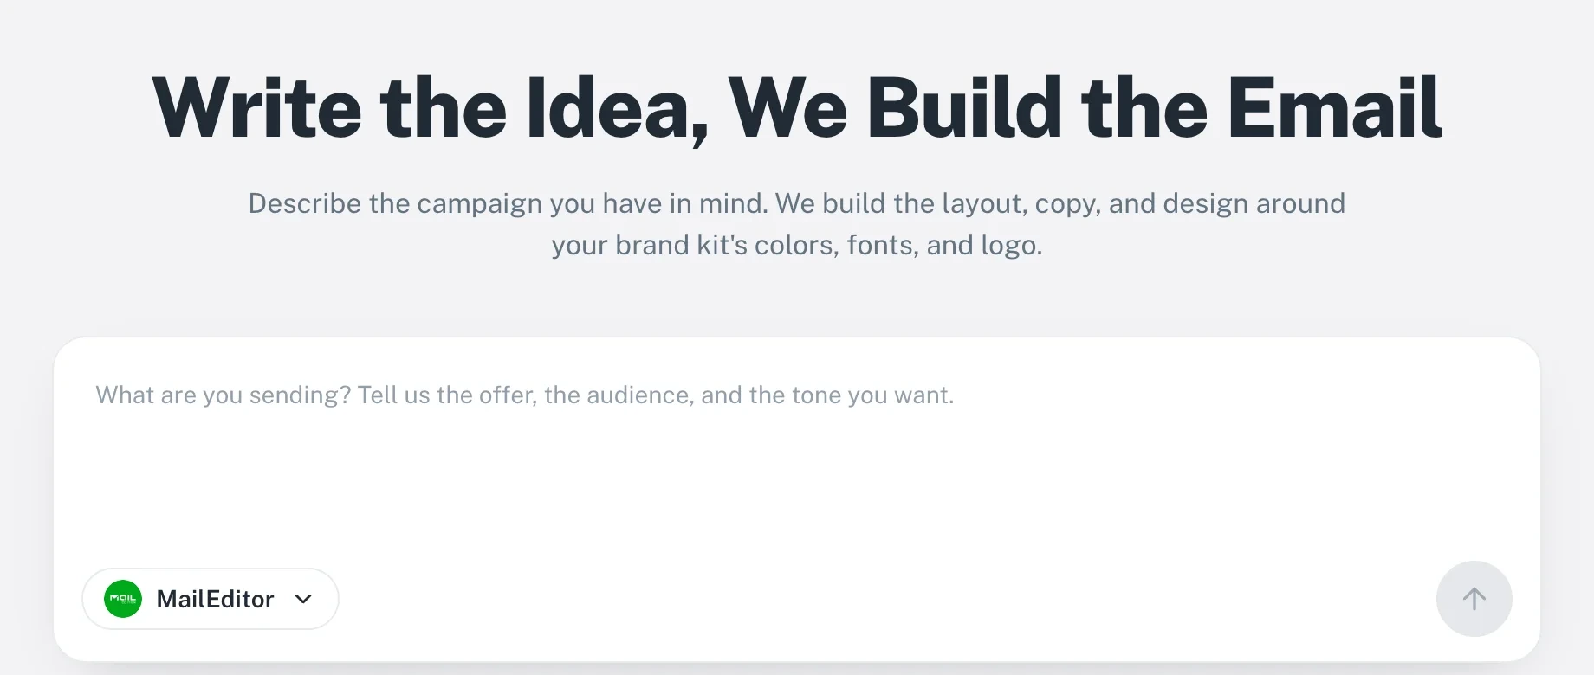Image resolution: width=1594 pixels, height=675 pixels.
Task: Click the small "mail" logo inside the green circle
Action: point(123,599)
